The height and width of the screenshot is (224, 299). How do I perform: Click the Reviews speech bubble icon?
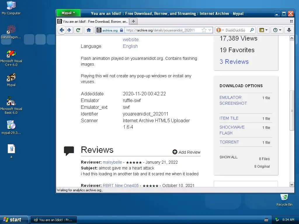(69, 151)
